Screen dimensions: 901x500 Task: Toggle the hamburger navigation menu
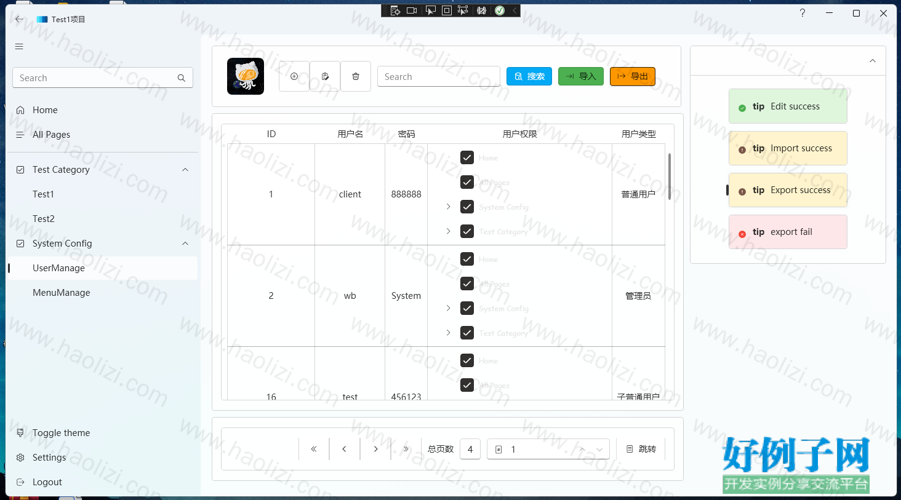(19, 47)
